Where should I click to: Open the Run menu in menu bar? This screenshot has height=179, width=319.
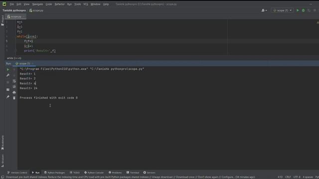click(x=69, y=4)
